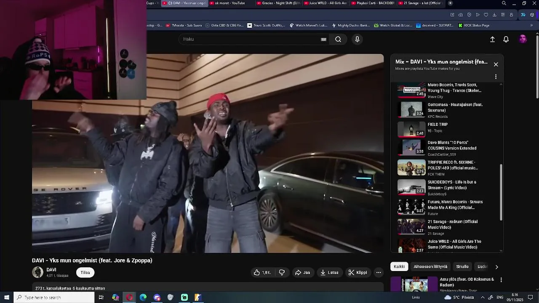
Task: Download video with Lataa button
Action: tap(329, 272)
